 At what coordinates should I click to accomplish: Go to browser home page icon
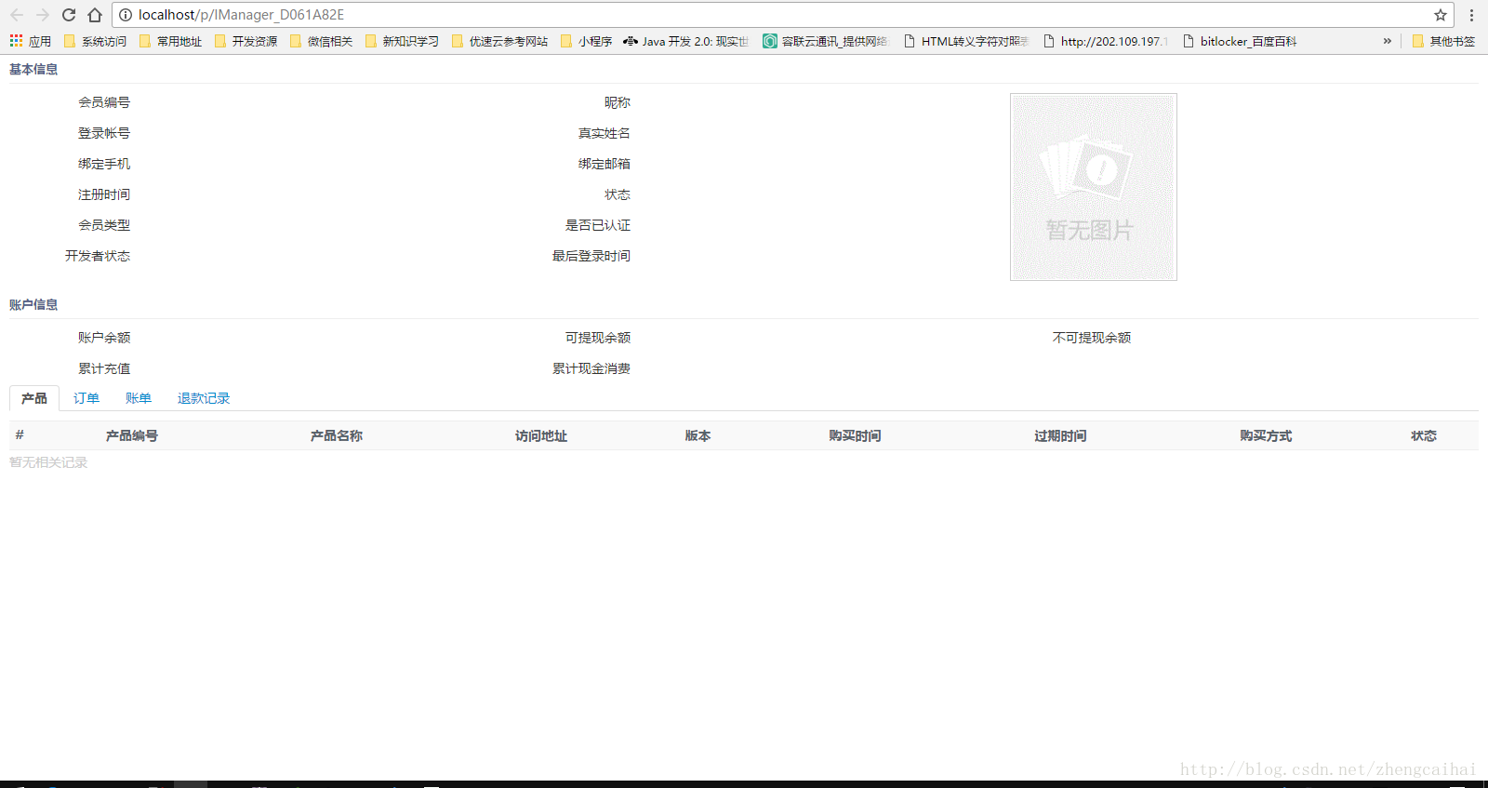95,15
